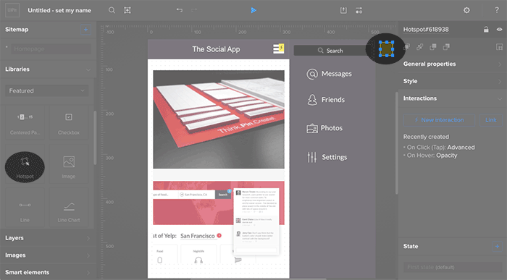Select the Checkbox library element
The height and width of the screenshot is (280, 507).
click(69, 123)
